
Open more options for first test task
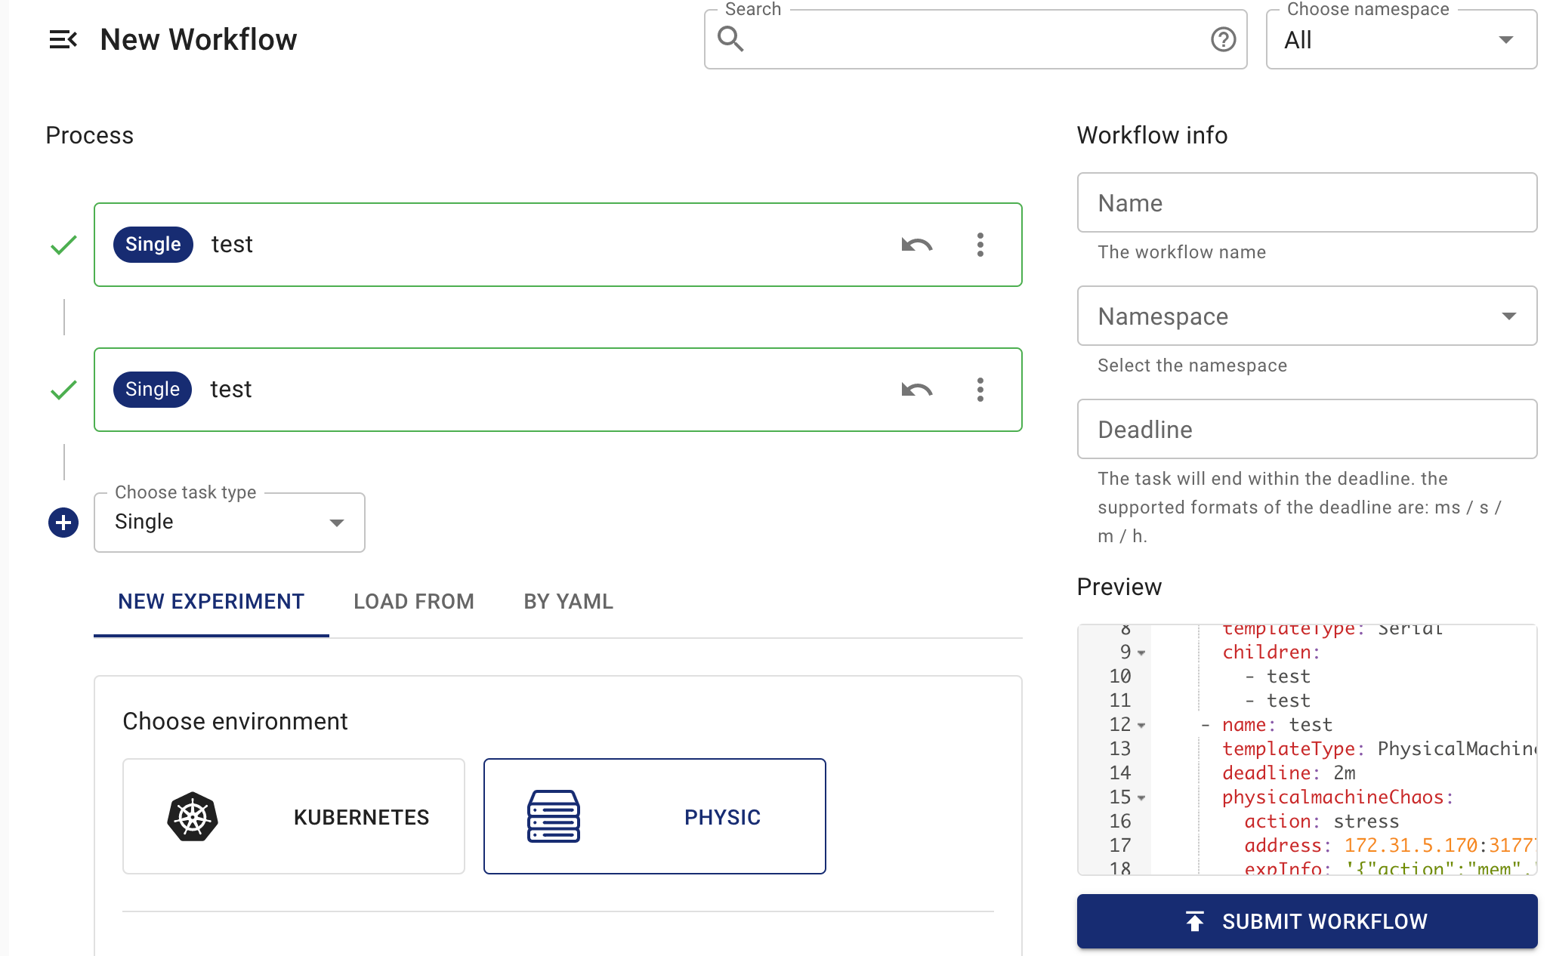click(x=980, y=245)
